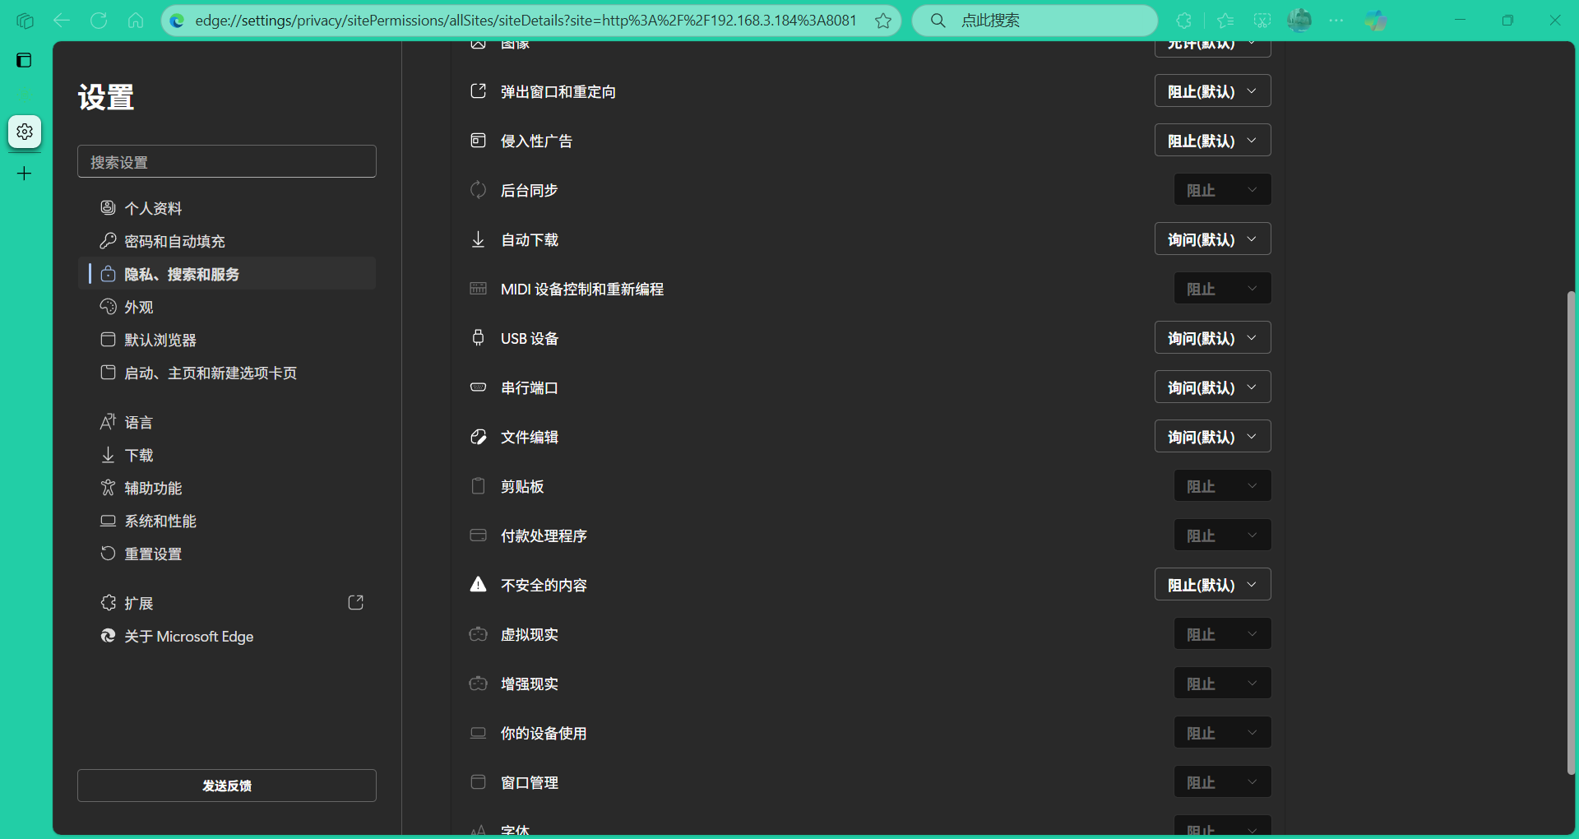Open the USB 设备 permission dropdown

pos(1212,338)
